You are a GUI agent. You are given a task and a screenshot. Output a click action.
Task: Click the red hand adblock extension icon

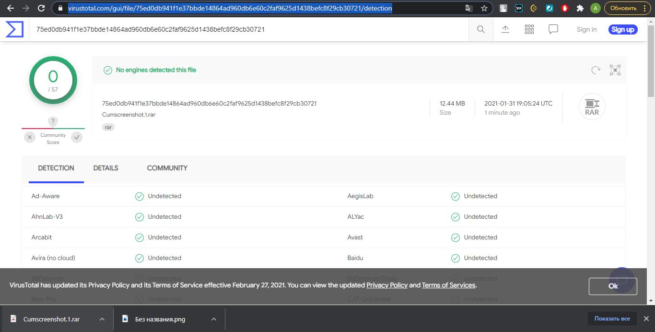point(565,8)
